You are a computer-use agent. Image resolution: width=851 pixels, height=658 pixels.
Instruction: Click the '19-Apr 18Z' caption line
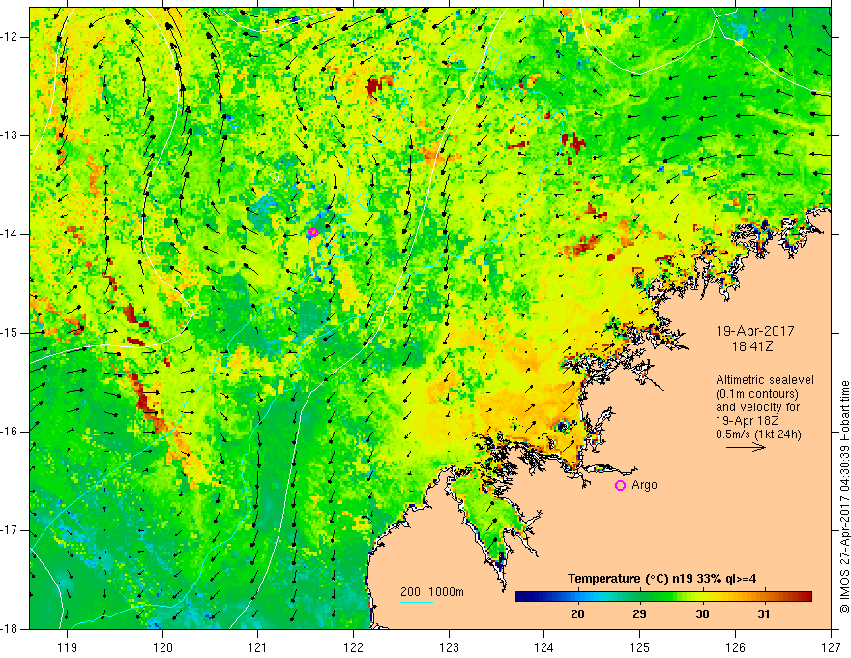pos(746,421)
